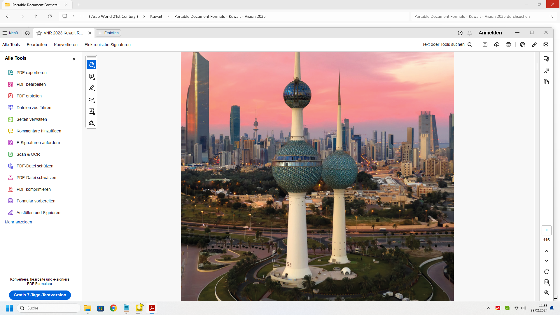This screenshot has width=560, height=315.
Task: Open PDF exportieren tool
Action: coord(32,73)
